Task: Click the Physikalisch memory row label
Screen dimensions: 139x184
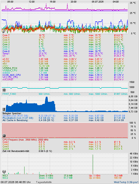Action: 18,118
